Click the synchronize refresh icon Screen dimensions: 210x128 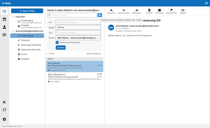(x=4, y=110)
